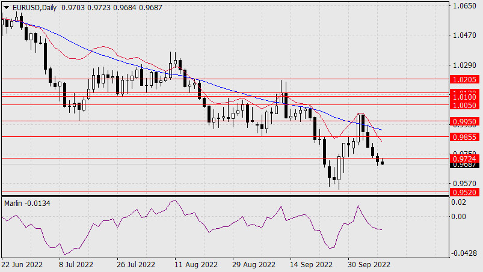Select the 0.9520 red price label

coord(464,192)
